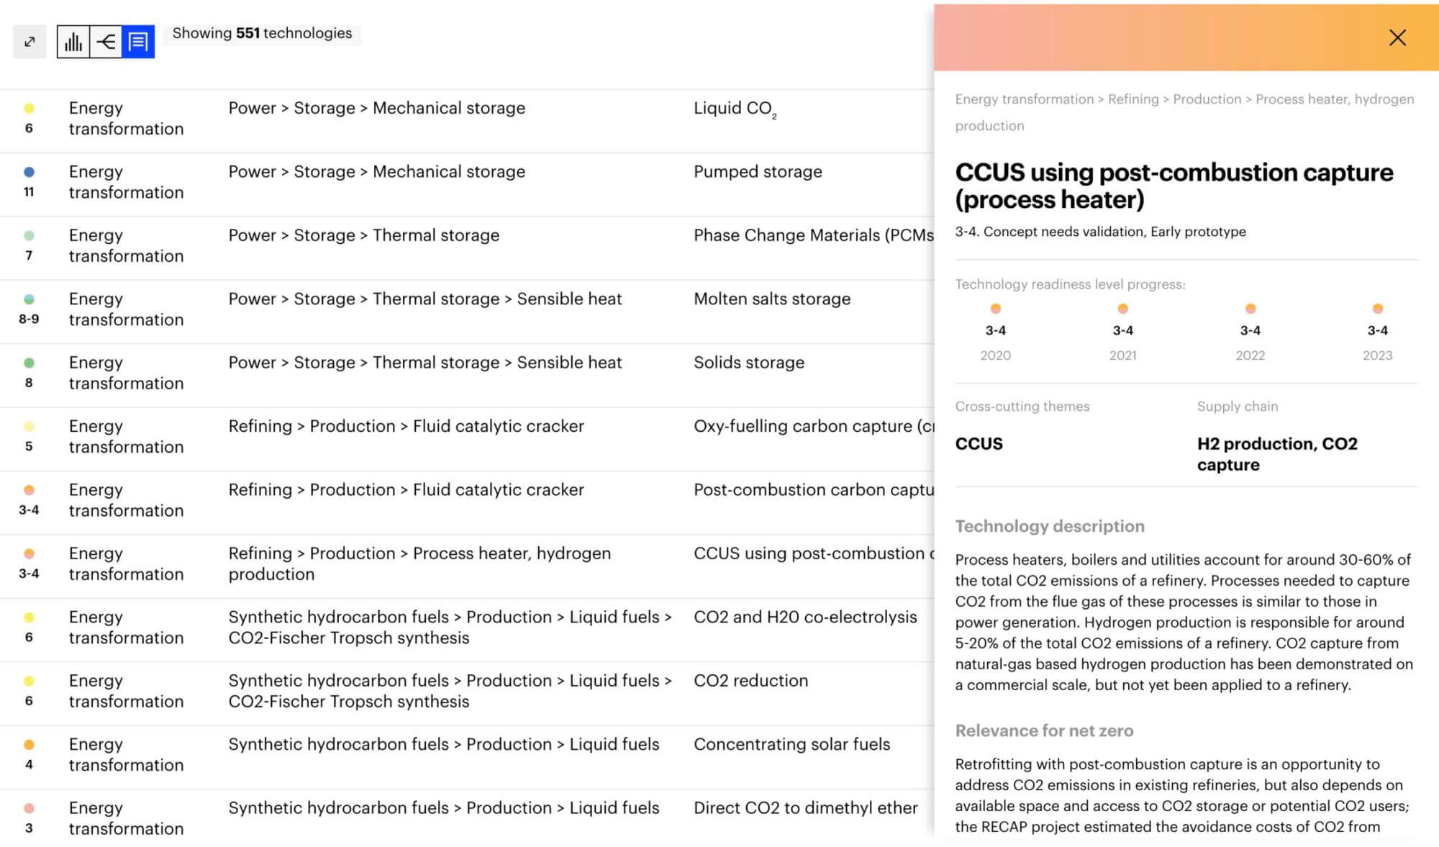Switch to tree diagram view icon
Viewport: 1439px width, 847px height.
pyautogui.click(x=106, y=42)
